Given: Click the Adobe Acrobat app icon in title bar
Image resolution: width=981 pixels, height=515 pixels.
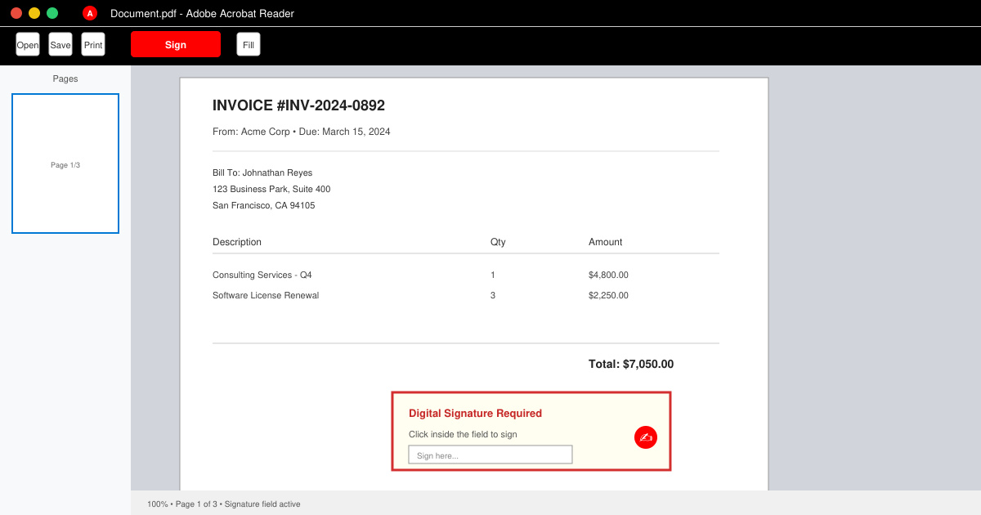Looking at the screenshot, I should coord(90,13).
